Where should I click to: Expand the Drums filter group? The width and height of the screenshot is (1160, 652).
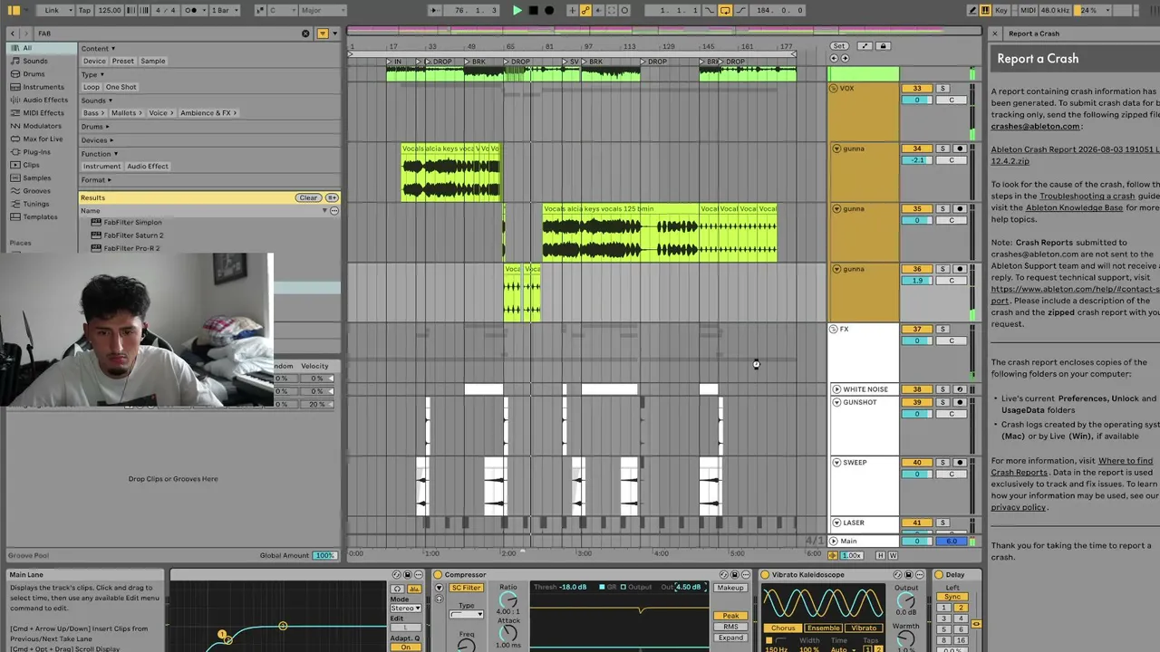pyautogui.click(x=95, y=127)
